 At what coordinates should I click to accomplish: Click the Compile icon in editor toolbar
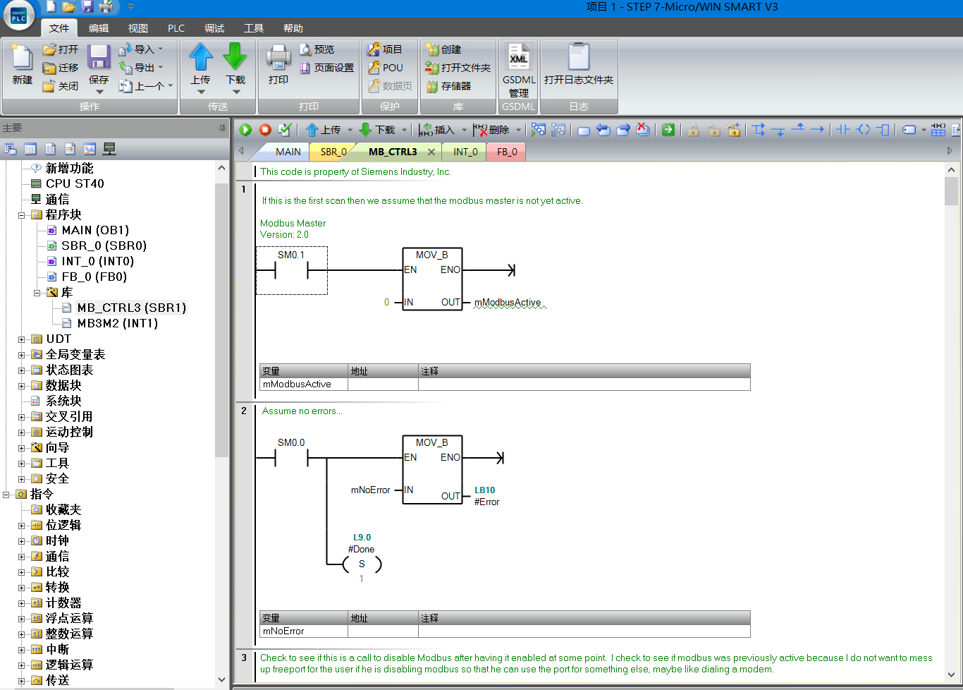(x=285, y=130)
